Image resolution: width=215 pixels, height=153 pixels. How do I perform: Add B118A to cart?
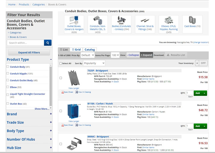point(198,126)
